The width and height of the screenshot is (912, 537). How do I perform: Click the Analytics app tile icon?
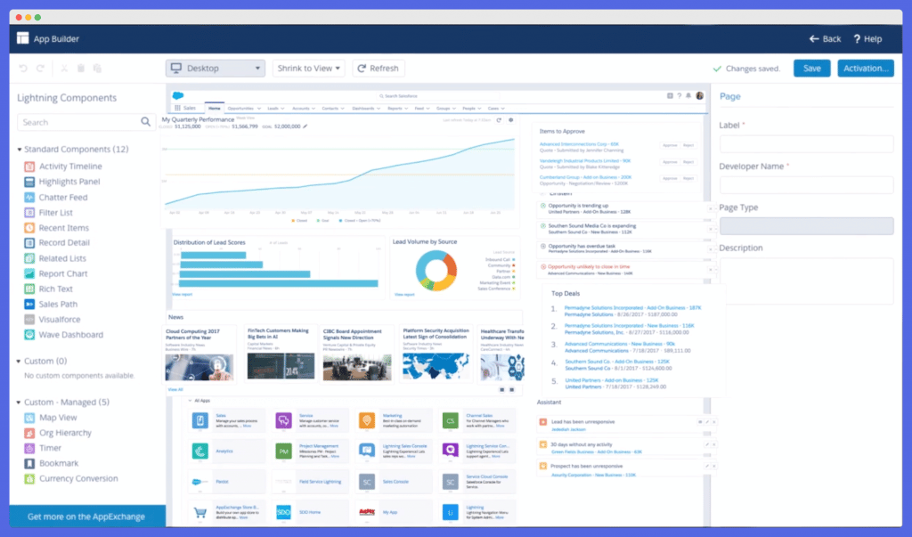click(x=200, y=451)
